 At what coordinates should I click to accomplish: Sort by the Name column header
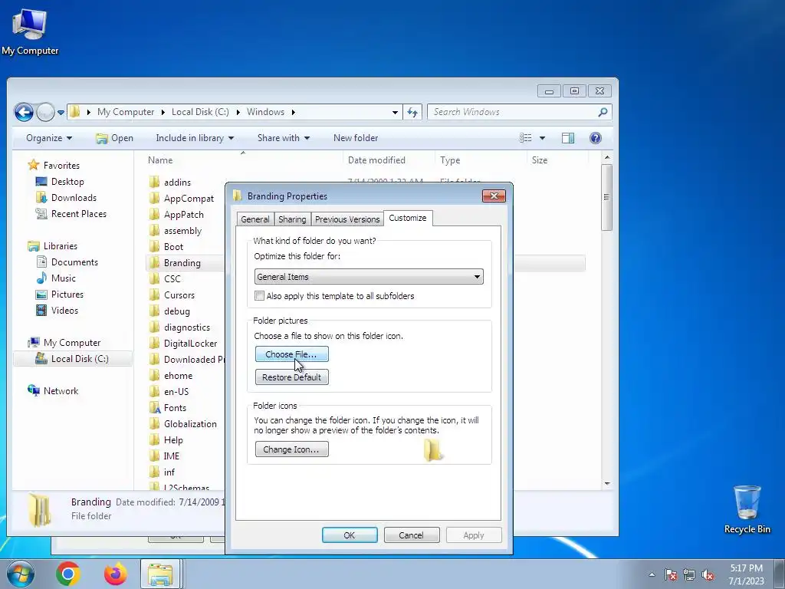[x=160, y=160]
